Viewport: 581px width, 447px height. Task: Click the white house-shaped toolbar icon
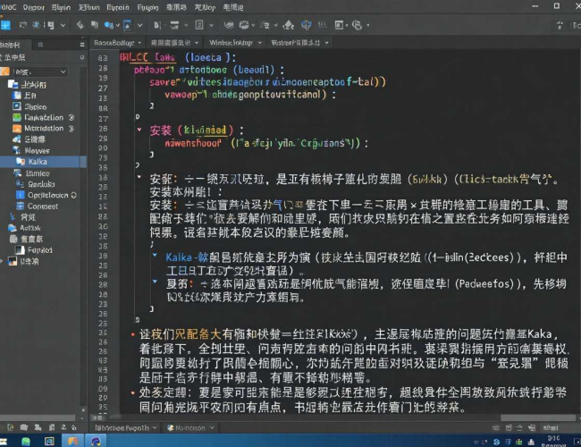point(289,25)
